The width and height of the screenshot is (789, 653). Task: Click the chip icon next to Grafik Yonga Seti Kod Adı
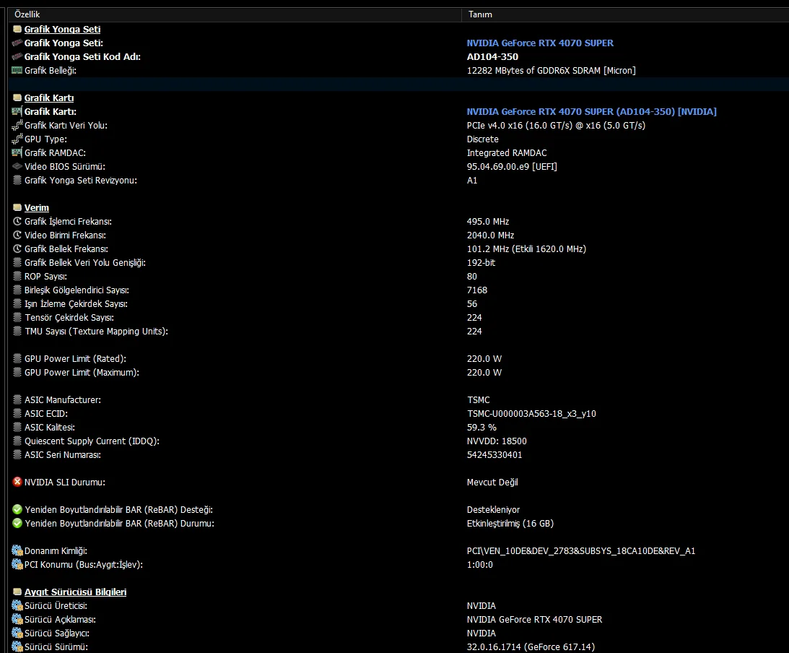[17, 57]
